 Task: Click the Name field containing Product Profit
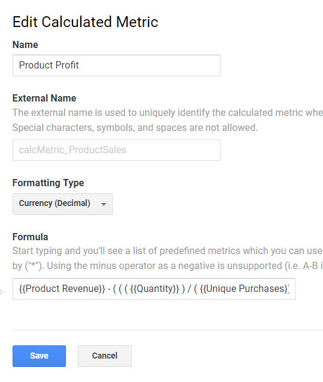pos(116,65)
